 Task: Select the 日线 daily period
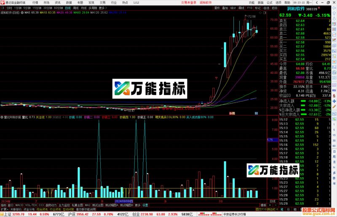68,8
